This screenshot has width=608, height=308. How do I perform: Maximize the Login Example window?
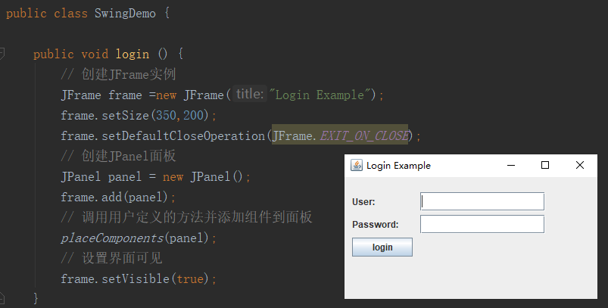(x=545, y=165)
